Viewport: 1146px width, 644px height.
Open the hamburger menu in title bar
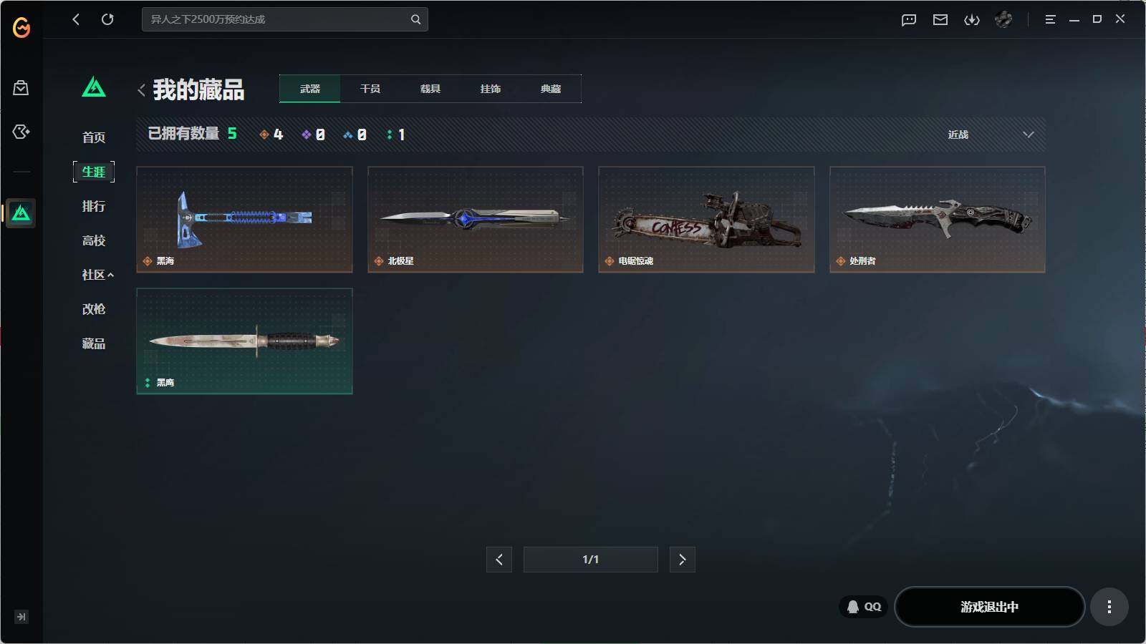(1051, 19)
